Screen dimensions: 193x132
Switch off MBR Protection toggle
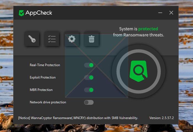click(89, 90)
